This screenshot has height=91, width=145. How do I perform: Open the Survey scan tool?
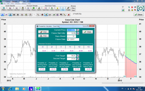tap(52, 9)
